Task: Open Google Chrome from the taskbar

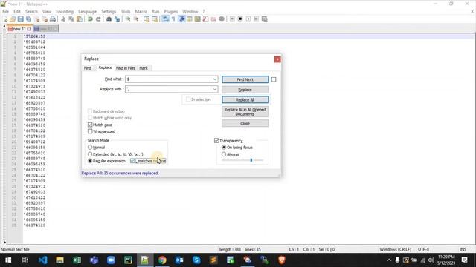Action: [162, 260]
